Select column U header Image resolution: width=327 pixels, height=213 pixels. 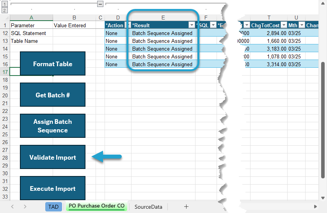pyautogui.click(x=296, y=18)
